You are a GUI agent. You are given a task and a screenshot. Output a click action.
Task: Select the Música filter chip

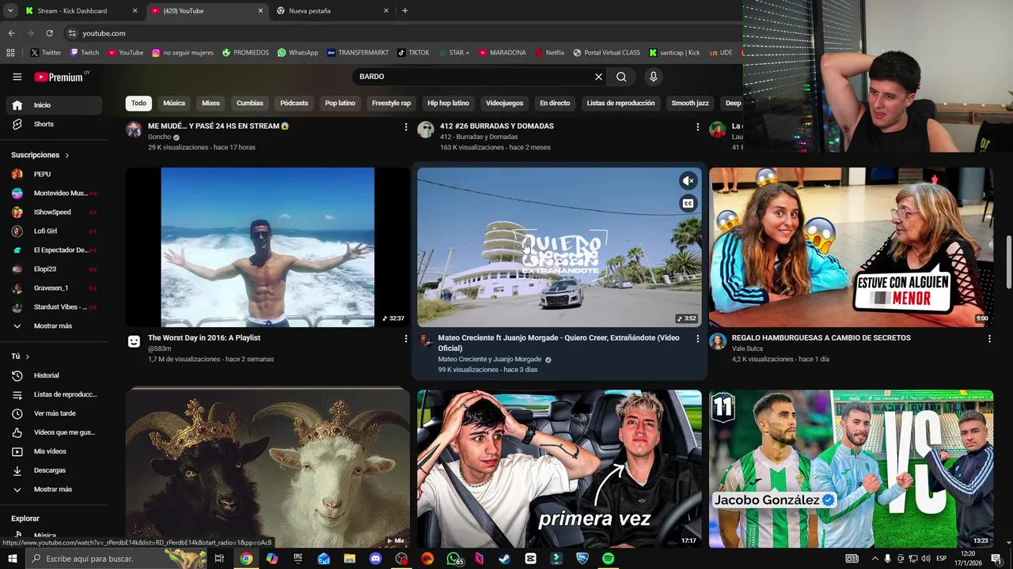[x=174, y=104]
